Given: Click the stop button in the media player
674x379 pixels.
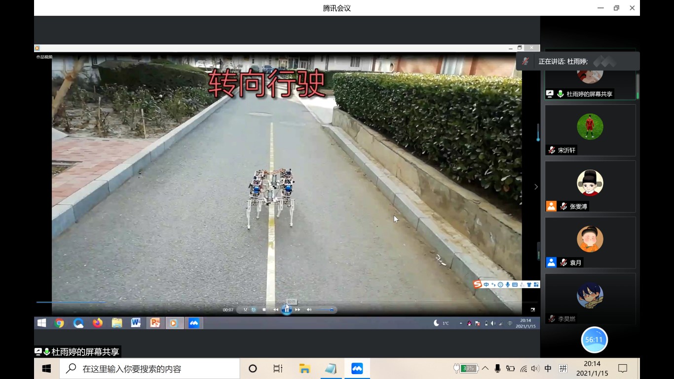Looking at the screenshot, I should tap(264, 310).
